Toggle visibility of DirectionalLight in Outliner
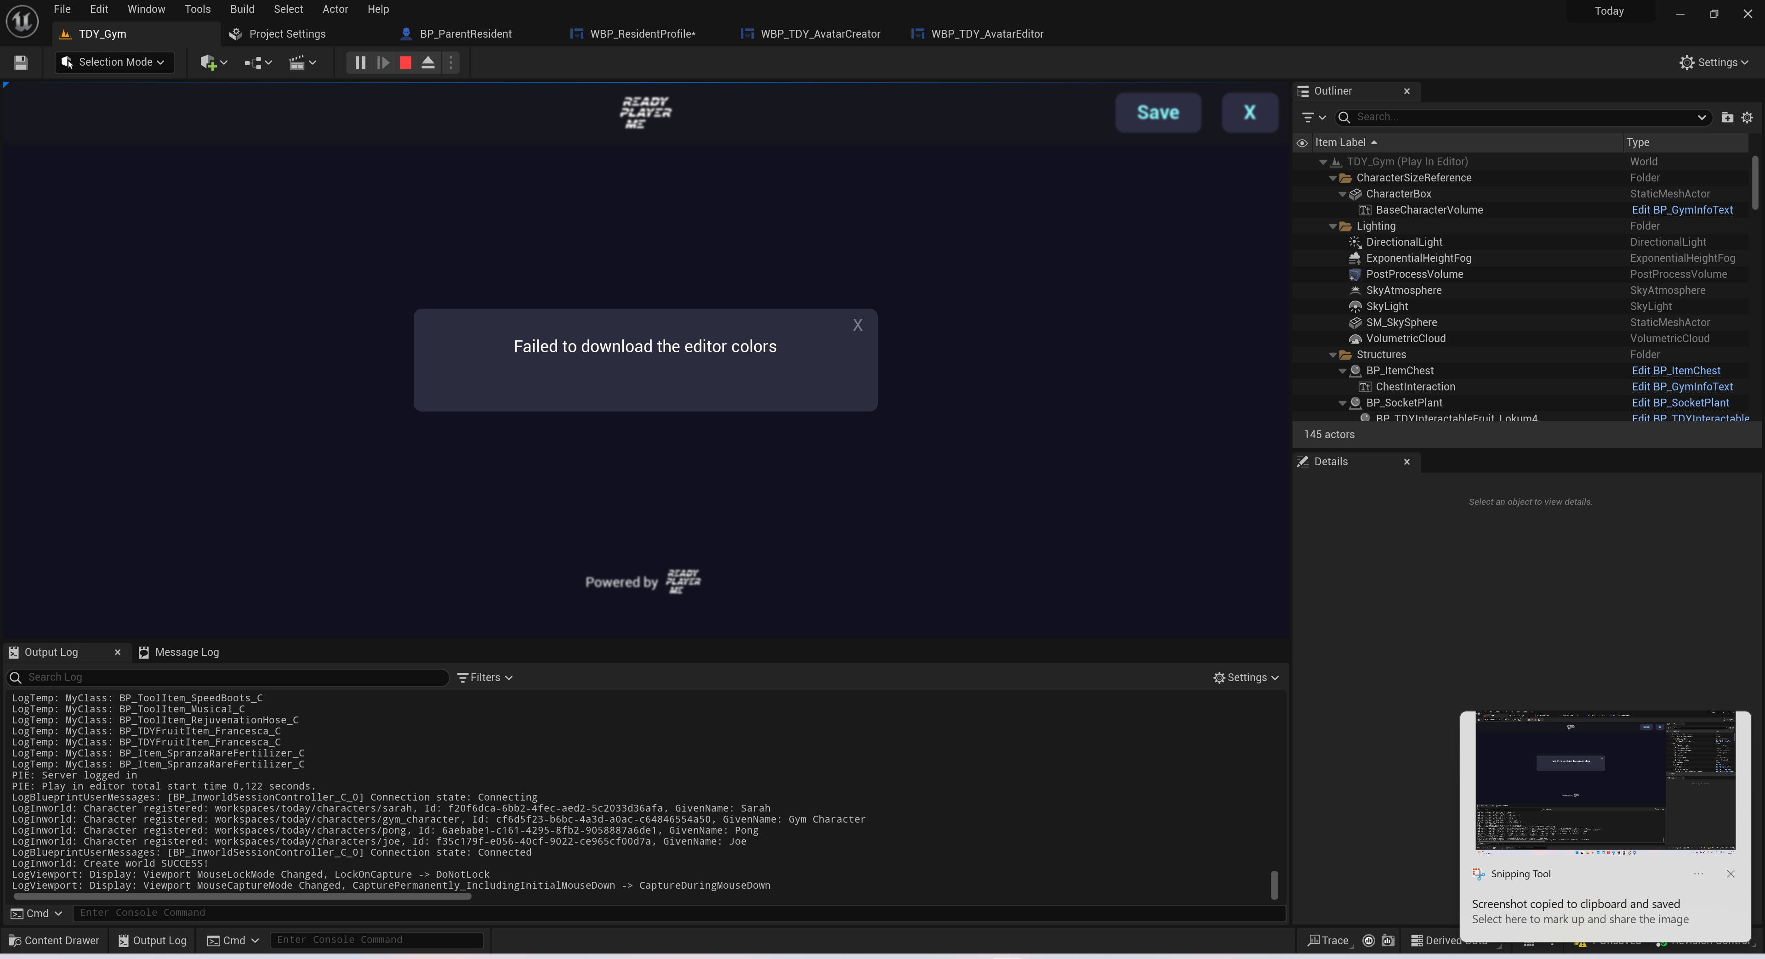 coord(1303,242)
